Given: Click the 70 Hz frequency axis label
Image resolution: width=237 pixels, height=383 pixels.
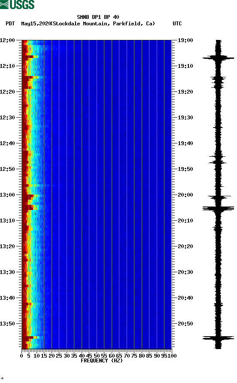Looking at the screenshot, I should click(x=127, y=356).
